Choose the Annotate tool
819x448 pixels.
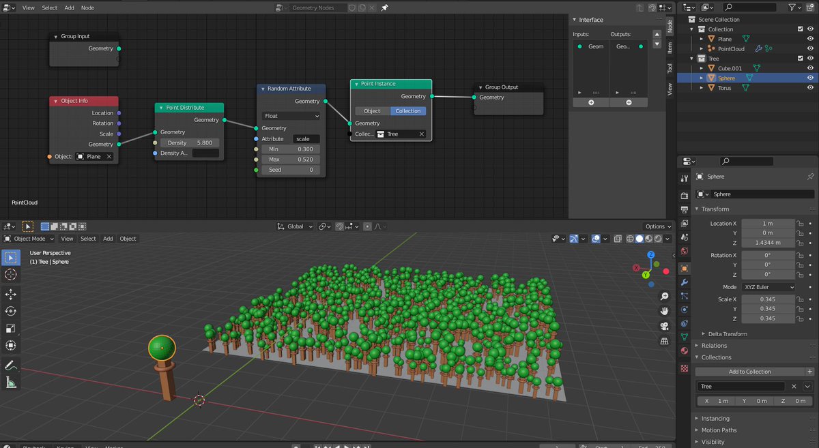[x=11, y=365]
